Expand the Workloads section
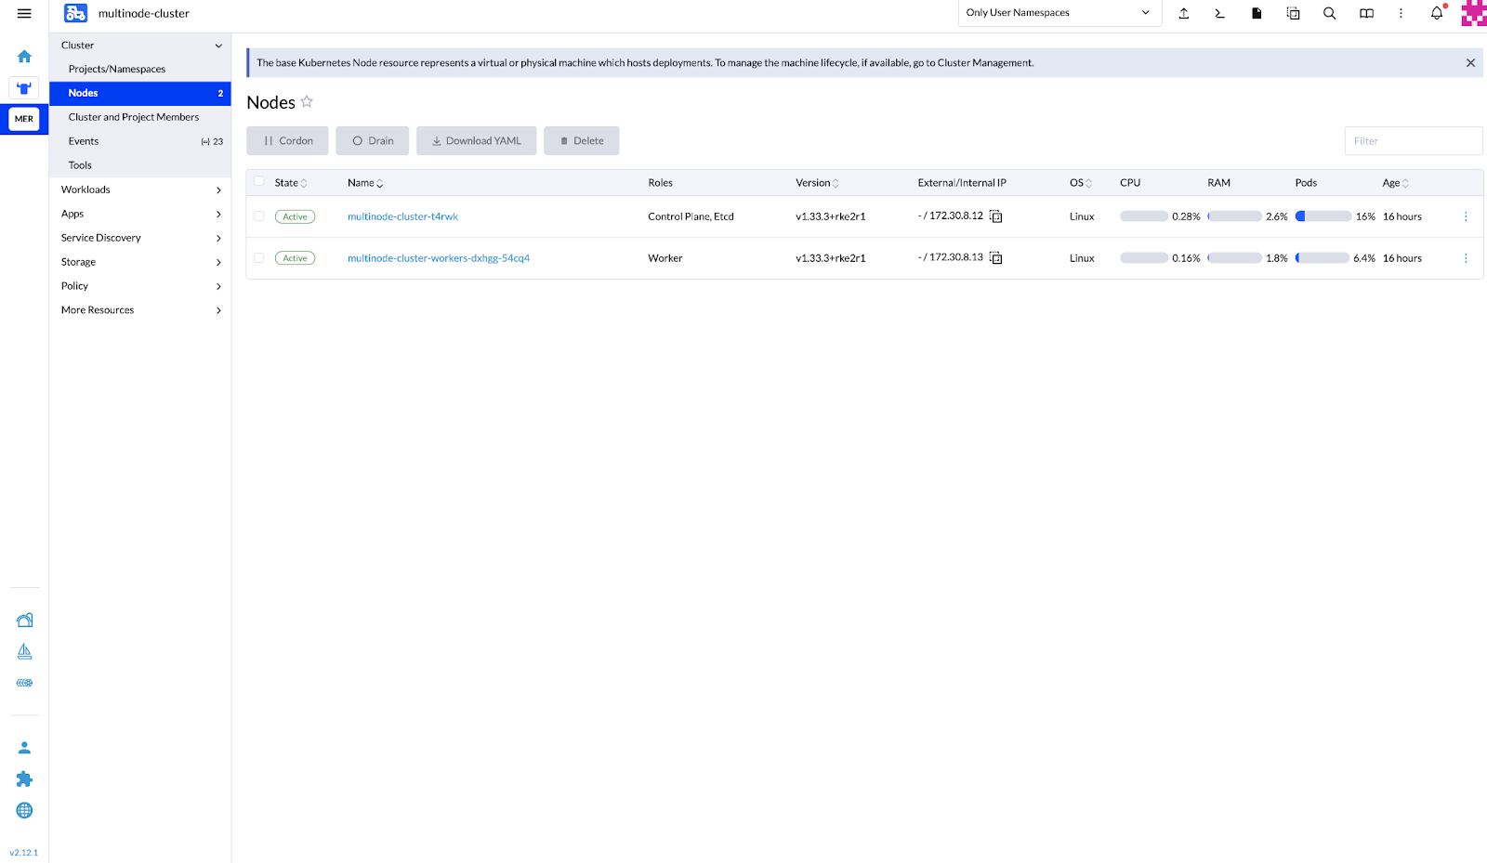Viewport: 1487px width, 863px height. 139,190
